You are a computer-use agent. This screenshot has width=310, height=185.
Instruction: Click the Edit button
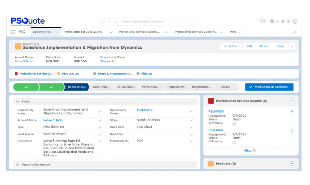pyautogui.click(x=249, y=46)
